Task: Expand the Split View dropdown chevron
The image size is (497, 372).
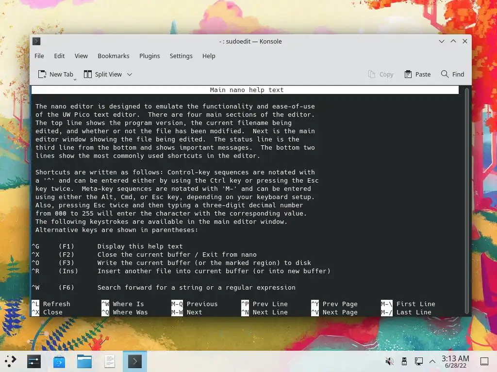Action: tap(129, 74)
